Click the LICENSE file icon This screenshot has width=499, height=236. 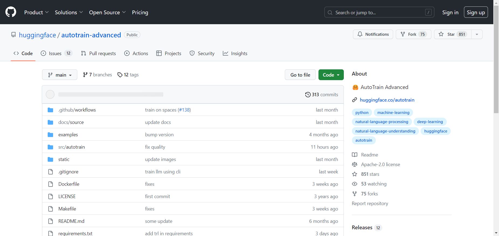[x=50, y=196]
